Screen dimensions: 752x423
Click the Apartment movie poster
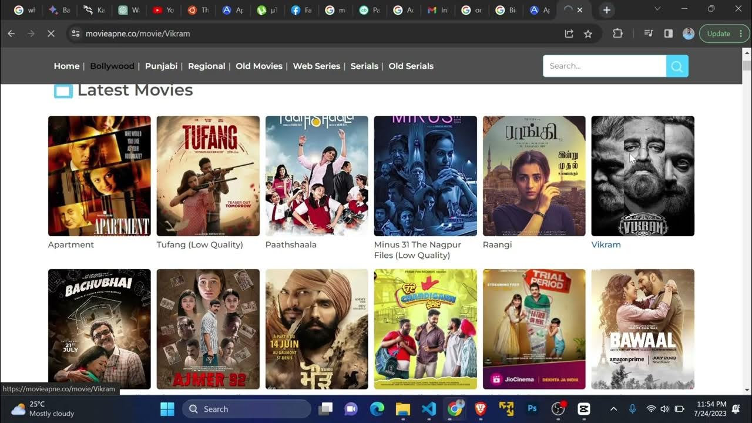pos(99,176)
